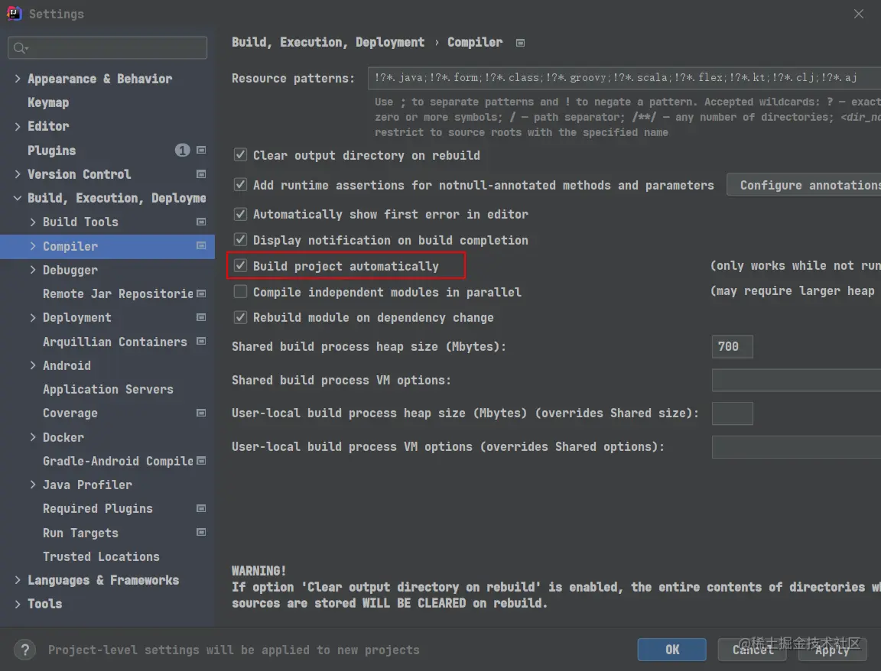Collapse Build, Execution, Deployment section

pyautogui.click(x=18, y=198)
